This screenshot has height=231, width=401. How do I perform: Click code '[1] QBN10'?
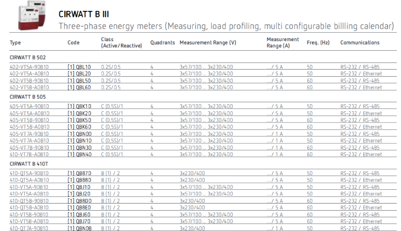[80, 141]
